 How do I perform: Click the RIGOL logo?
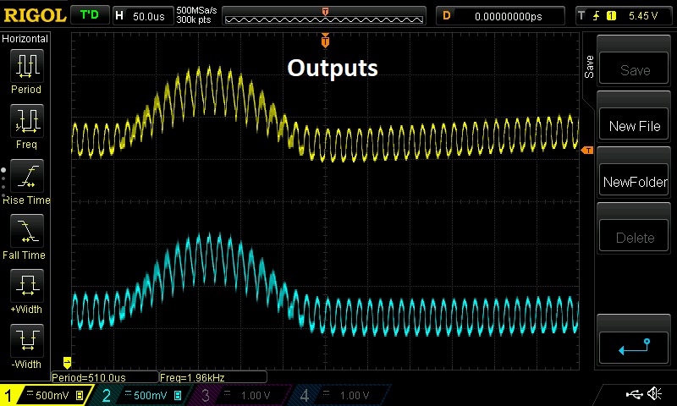(35, 15)
